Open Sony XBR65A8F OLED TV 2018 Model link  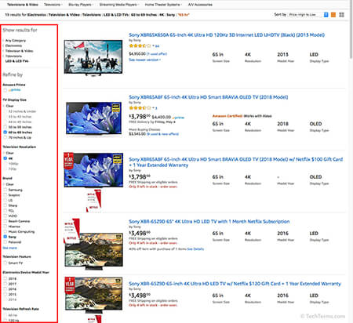click(x=209, y=97)
